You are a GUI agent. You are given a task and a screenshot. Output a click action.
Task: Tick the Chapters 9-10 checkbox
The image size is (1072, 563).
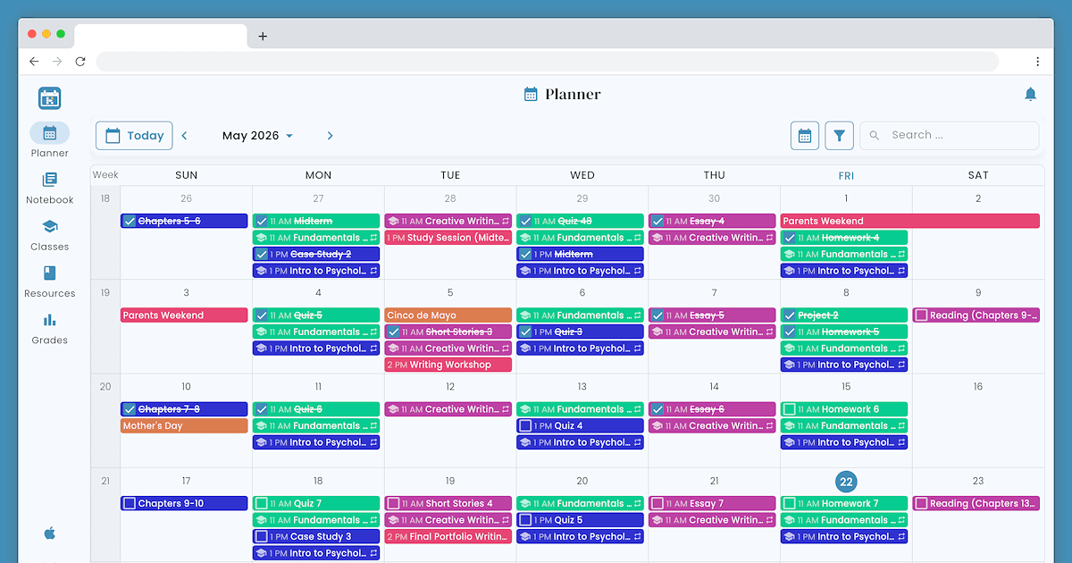[x=130, y=504]
